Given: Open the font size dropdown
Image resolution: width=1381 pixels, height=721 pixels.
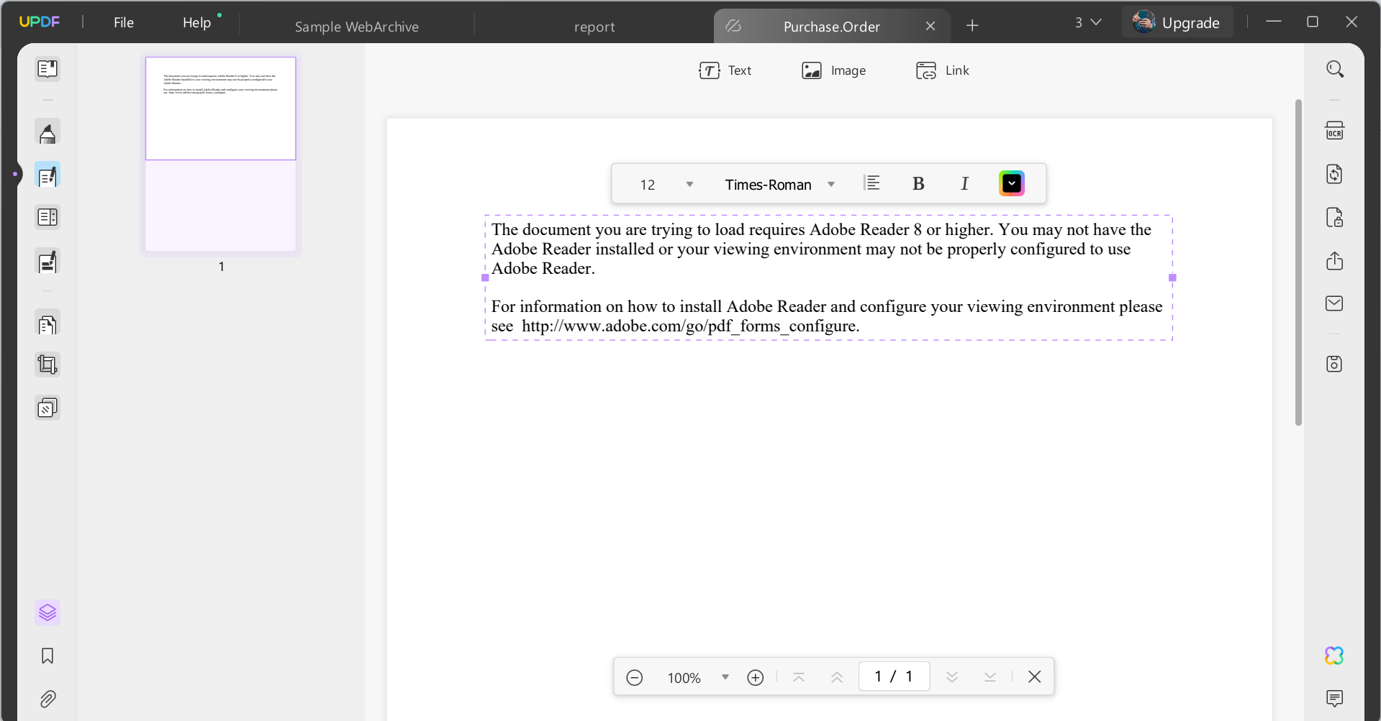Looking at the screenshot, I should (x=689, y=184).
